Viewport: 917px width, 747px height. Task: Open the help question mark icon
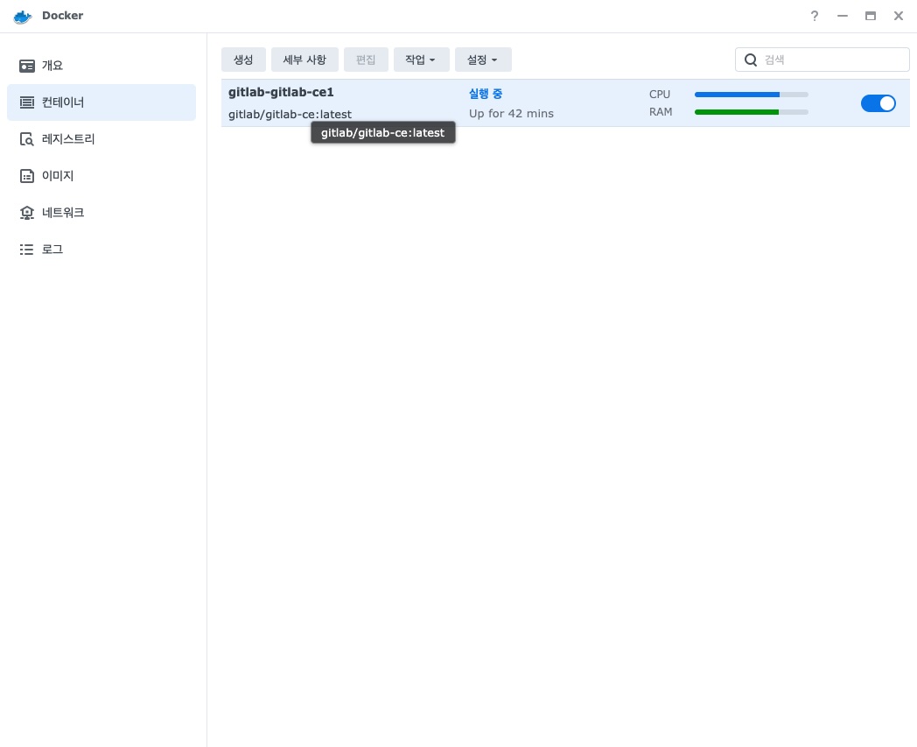pos(814,16)
